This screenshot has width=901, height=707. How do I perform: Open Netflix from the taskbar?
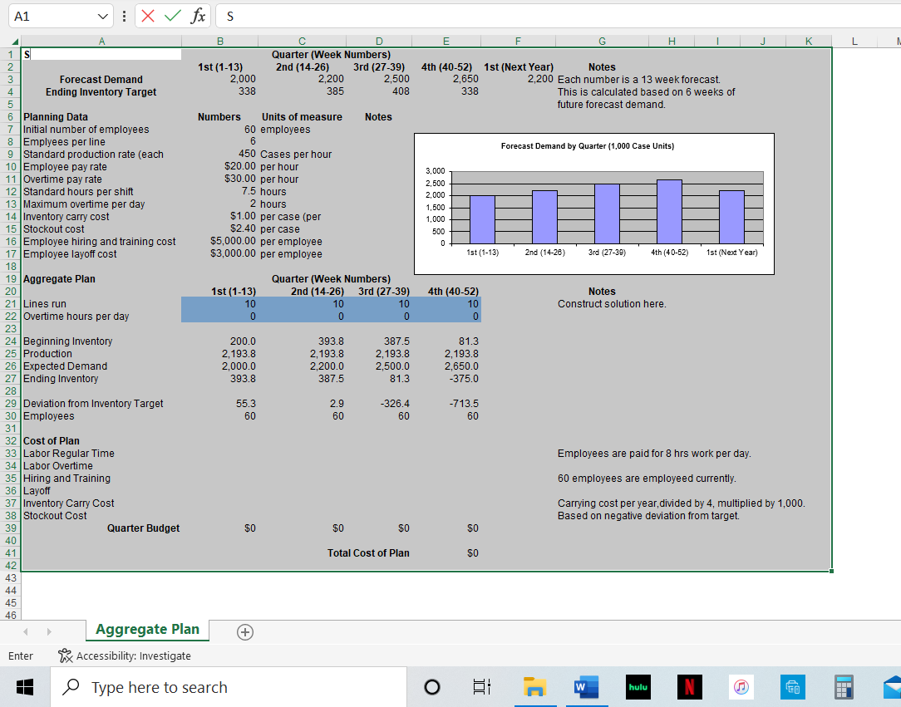[689, 687]
